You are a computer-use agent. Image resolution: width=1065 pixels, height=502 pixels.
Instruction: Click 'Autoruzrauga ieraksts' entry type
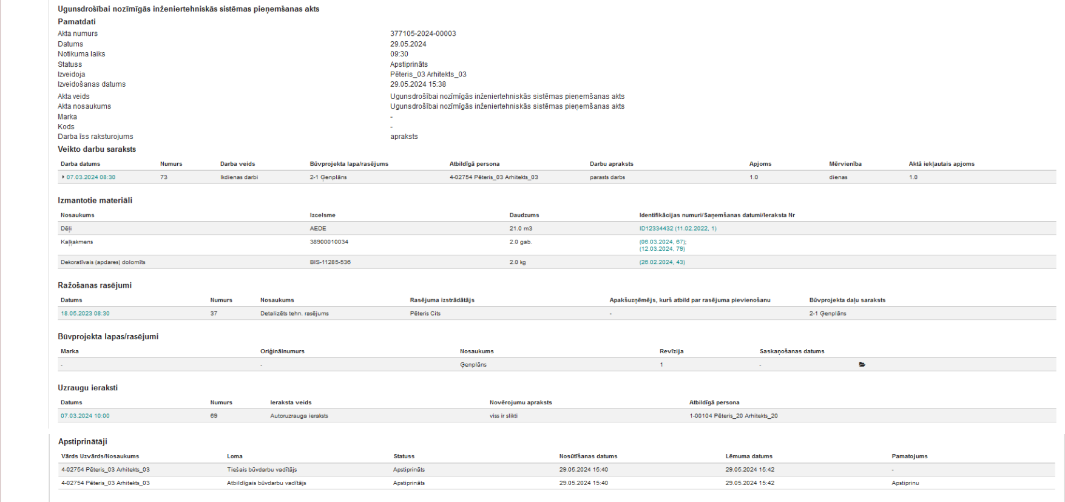coord(299,416)
